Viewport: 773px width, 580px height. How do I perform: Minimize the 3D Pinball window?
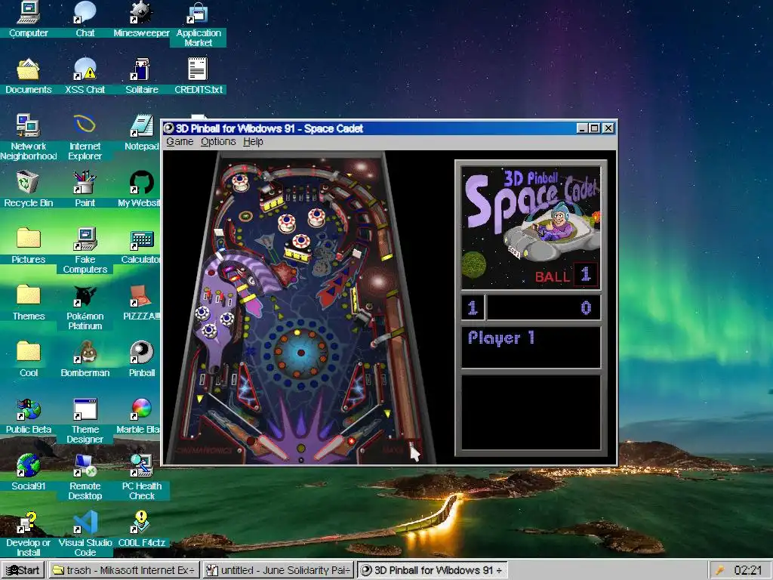coord(582,128)
